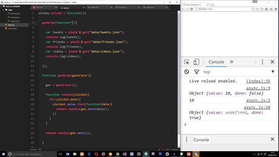
Task: Open the (index):35 source link
Action: (x=258, y=81)
